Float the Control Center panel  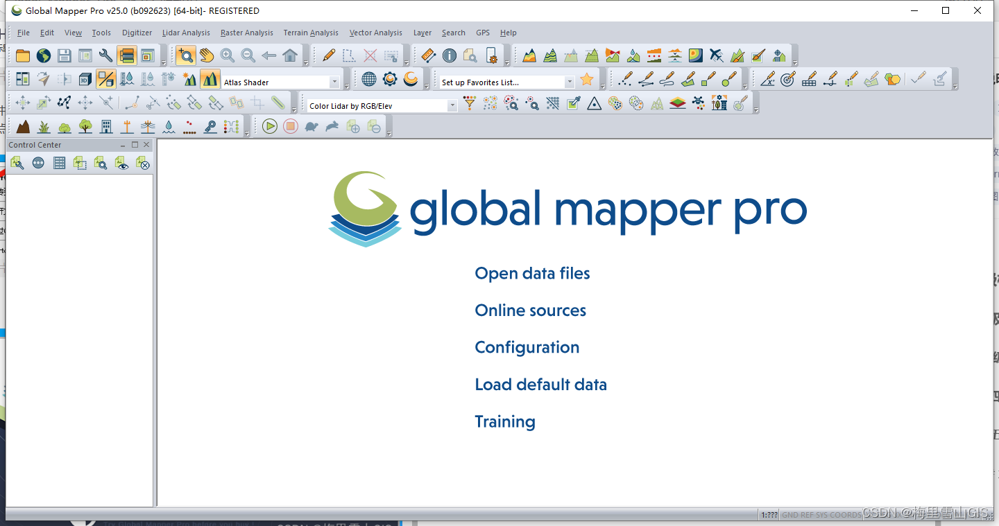[135, 145]
